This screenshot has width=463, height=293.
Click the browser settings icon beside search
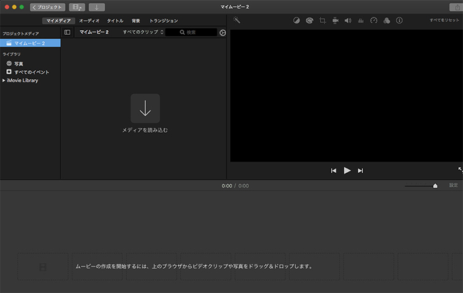223,32
